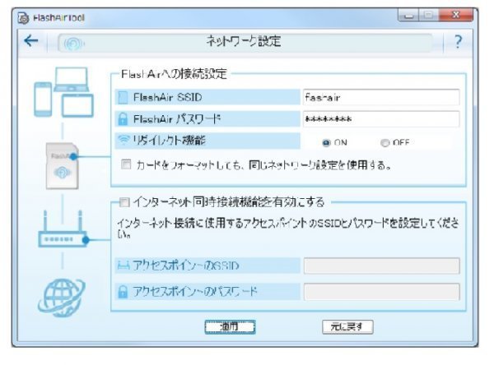Image resolution: width=494 pixels, height=365 pixels.
Task: Click the FlashAir パスワード label
Action: [x=177, y=119]
